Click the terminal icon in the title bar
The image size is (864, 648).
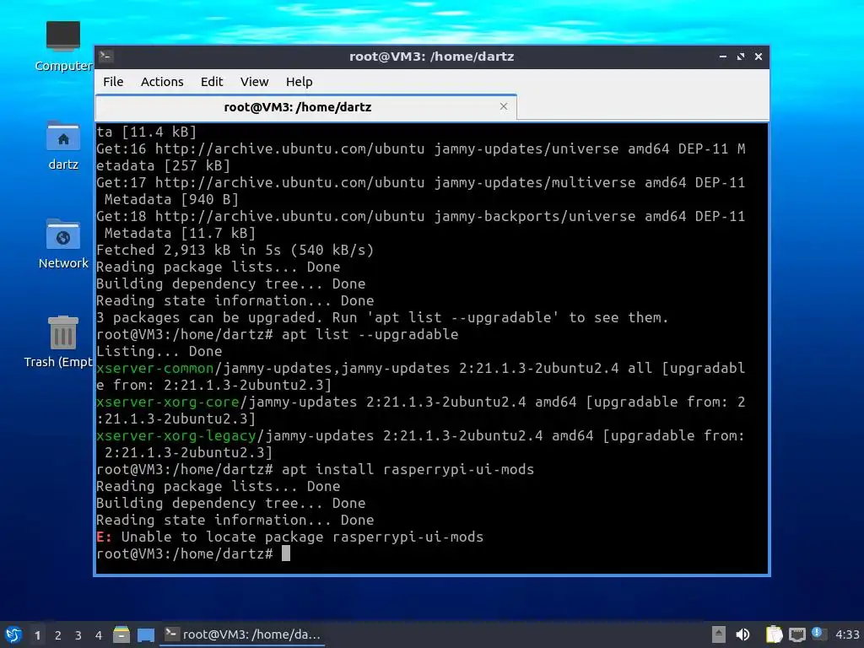tap(106, 56)
